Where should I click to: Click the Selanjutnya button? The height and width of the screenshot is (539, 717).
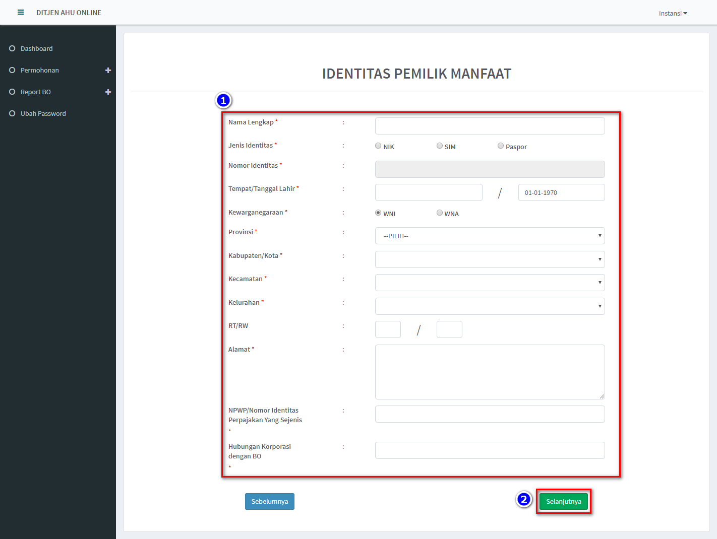(563, 501)
